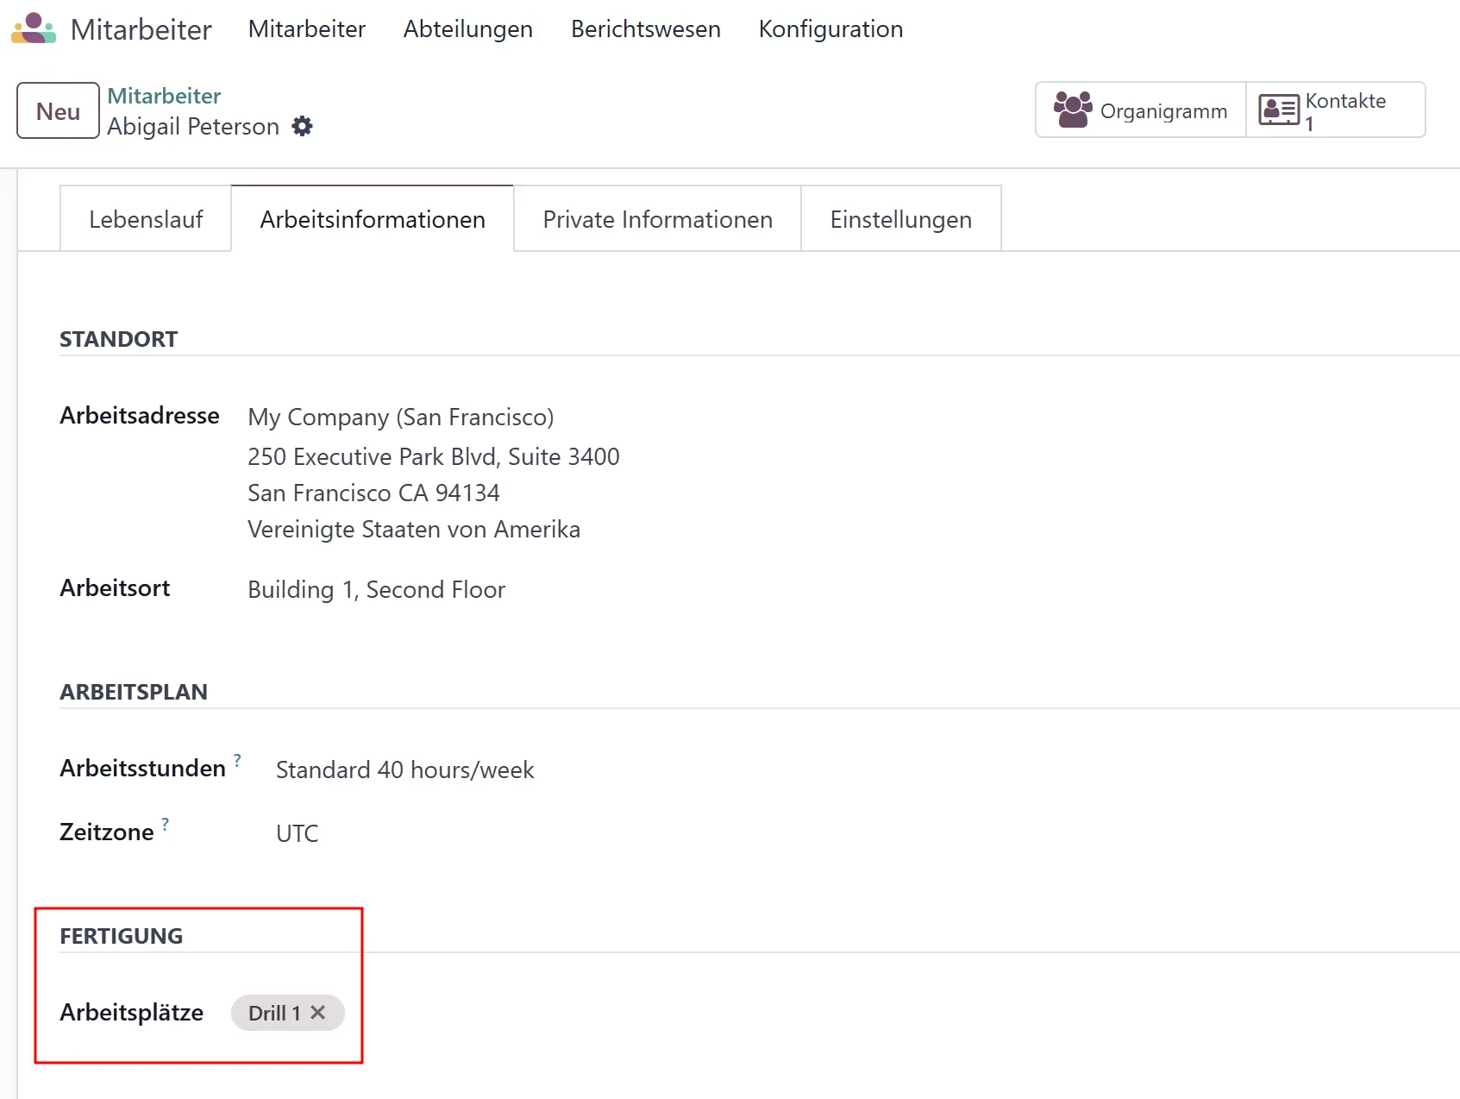
Task: Go back via Mitarbeiter breadcrumb link
Action: [x=164, y=96]
